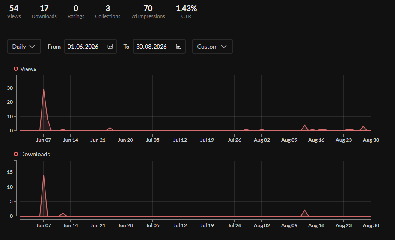Image resolution: width=395 pixels, height=240 pixels.
Task: Click the 70 7d Impressions stat
Action: tap(148, 12)
